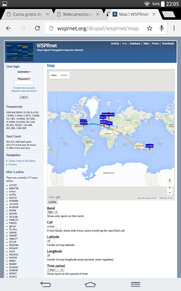
Task: Focus the Username field
Action: 24,75
